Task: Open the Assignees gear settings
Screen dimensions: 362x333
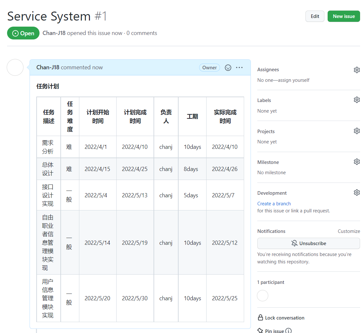Action: [x=357, y=70]
